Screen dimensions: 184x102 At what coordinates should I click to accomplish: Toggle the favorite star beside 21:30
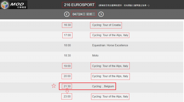[54, 86]
